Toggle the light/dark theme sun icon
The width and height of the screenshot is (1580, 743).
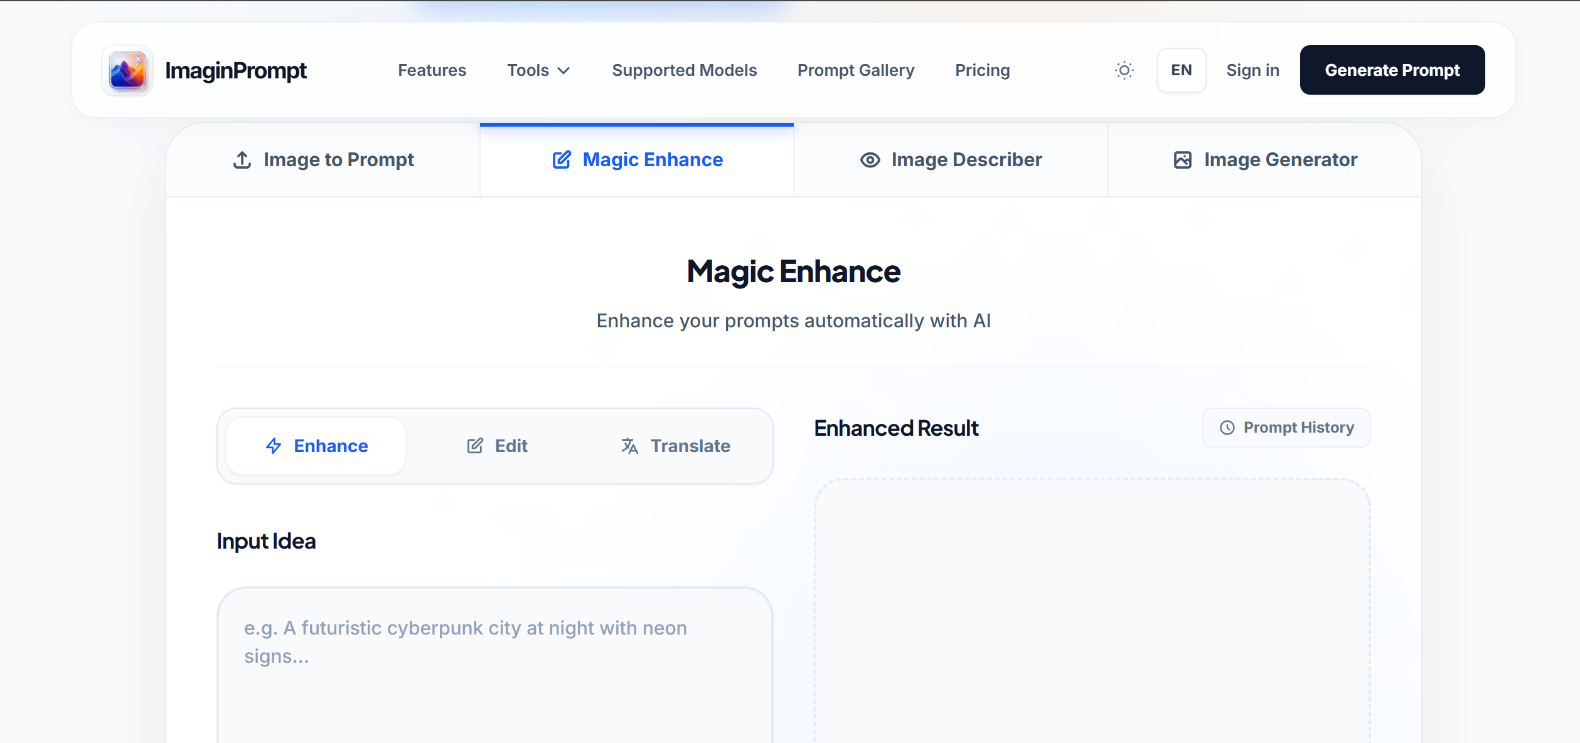[1124, 70]
